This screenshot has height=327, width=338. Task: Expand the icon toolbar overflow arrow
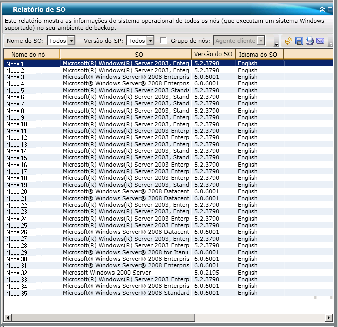330,44
